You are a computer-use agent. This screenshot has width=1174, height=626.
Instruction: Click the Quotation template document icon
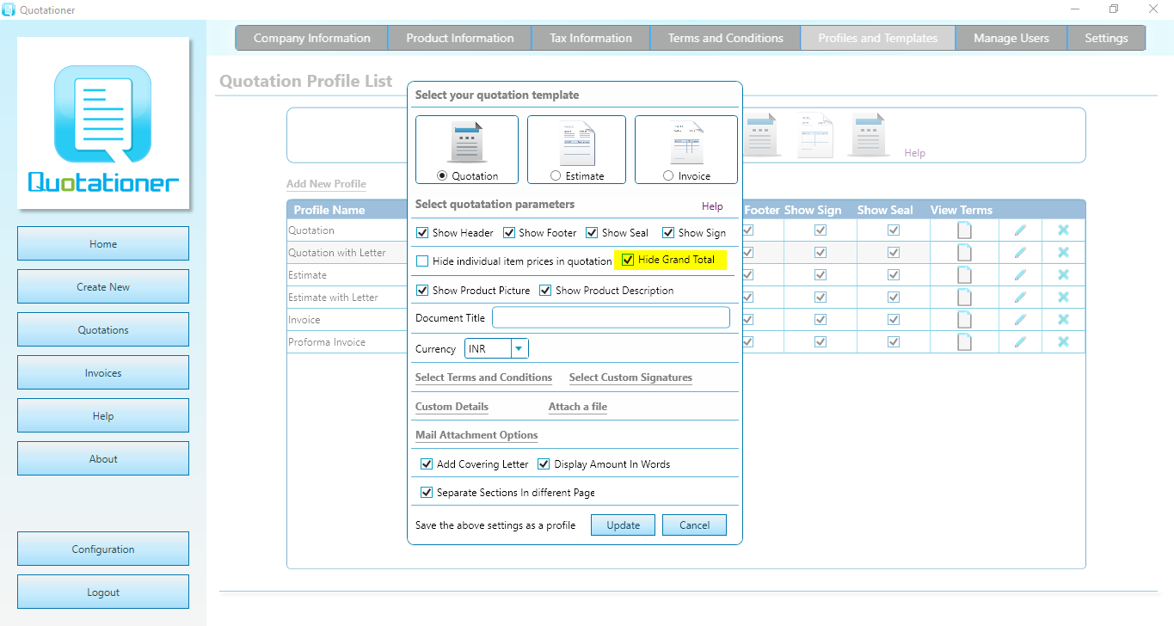(467, 143)
